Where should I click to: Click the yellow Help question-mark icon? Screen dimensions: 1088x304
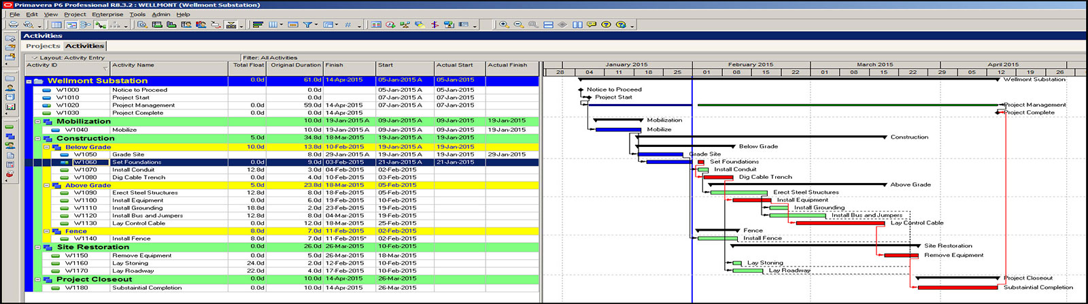(x=606, y=24)
